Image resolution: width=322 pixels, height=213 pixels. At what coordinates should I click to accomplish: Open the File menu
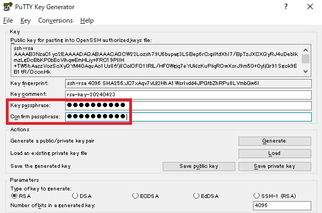click(x=8, y=20)
